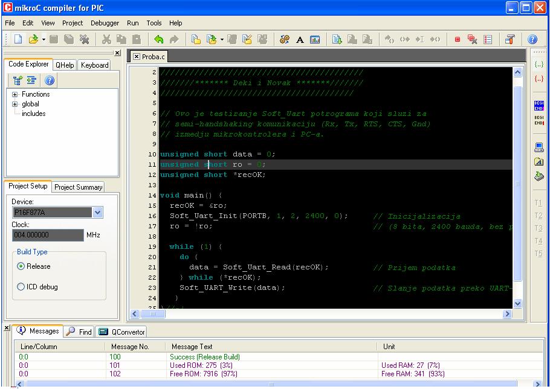550x389 pixels.
Task: Click the Save All toolbar icon
Action: pyautogui.click(x=69, y=39)
